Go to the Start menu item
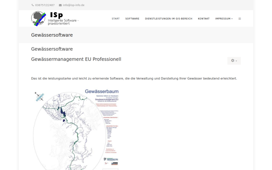This screenshot has width=272, height=170. (x=116, y=19)
